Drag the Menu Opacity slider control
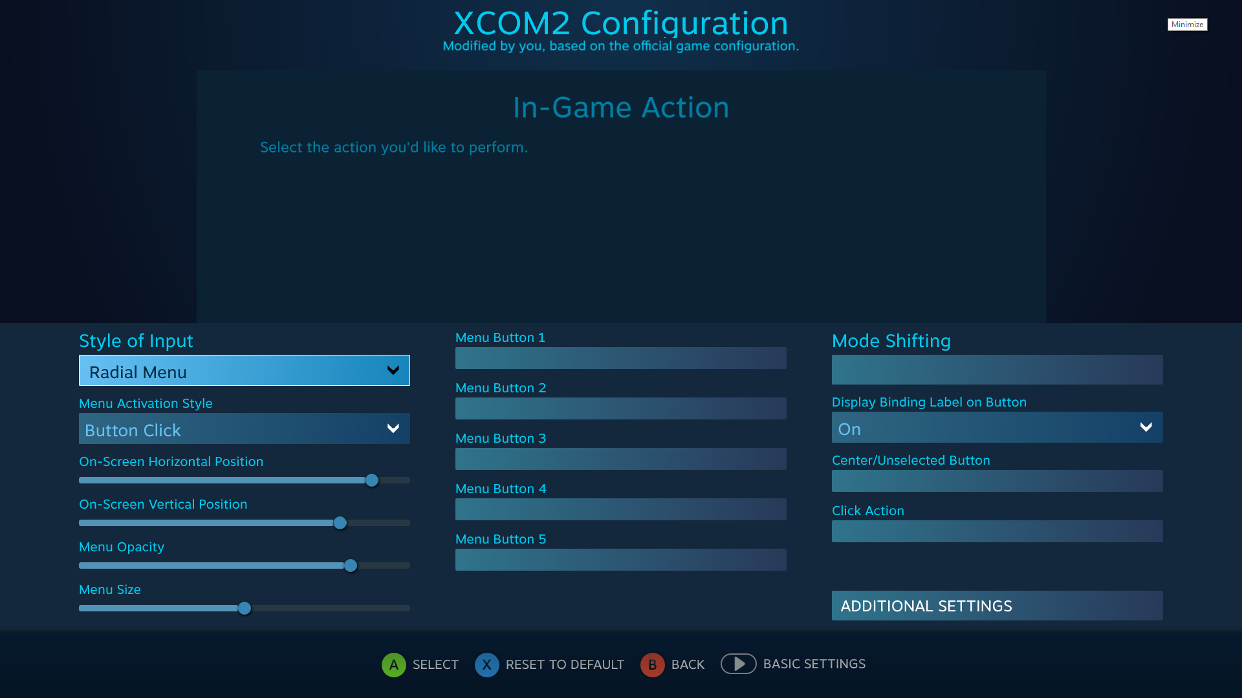 coord(351,565)
